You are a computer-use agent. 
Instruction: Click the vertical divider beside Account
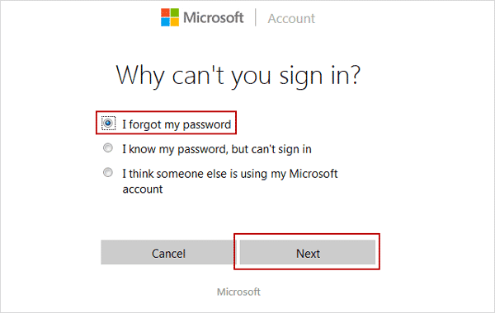pos(256,17)
